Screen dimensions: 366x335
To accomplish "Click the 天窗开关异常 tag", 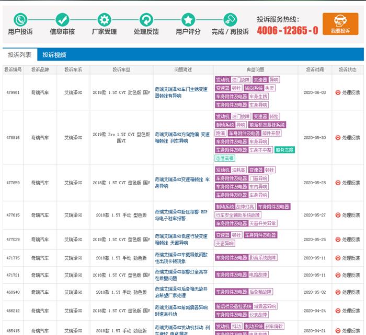I will [262, 223].
